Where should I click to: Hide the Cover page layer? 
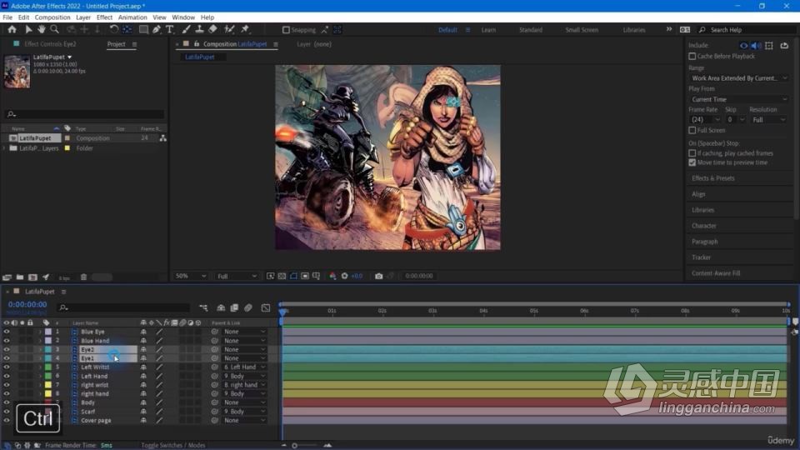point(7,420)
